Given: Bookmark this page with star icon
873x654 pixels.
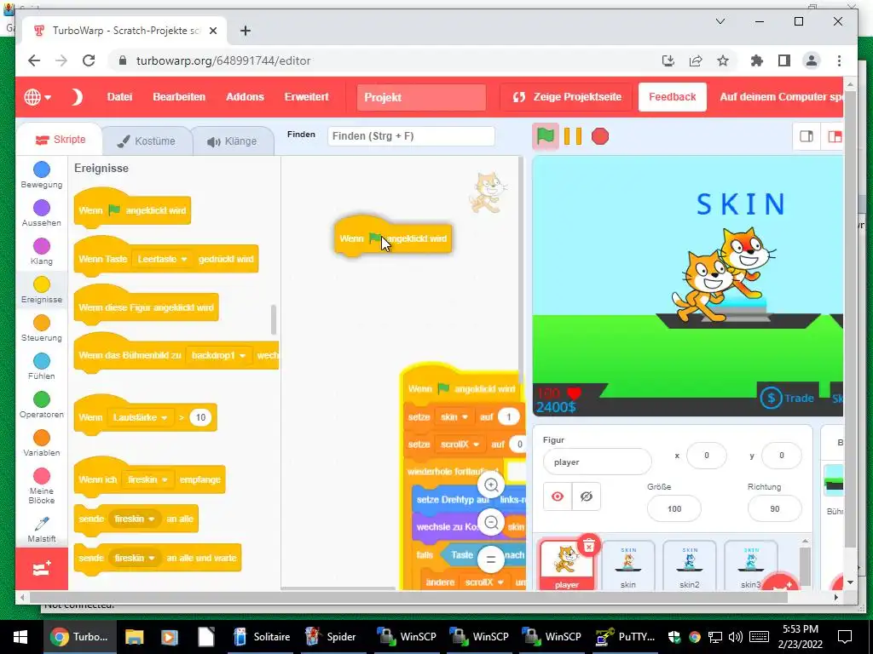Looking at the screenshot, I should pos(723,60).
